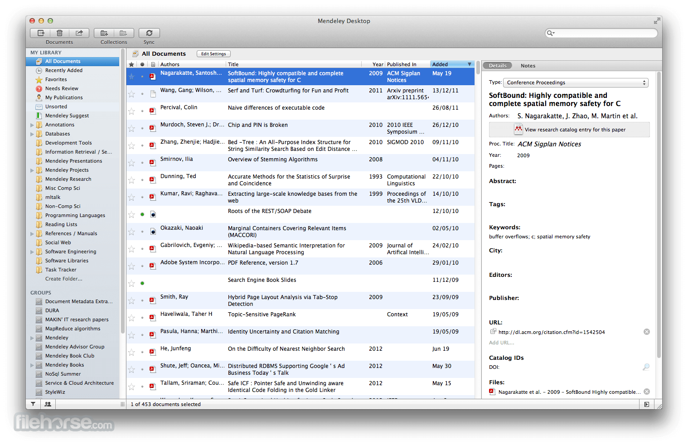Toggle read status of Search Engine Book Slides
This screenshot has height=445, width=688.
tap(142, 283)
